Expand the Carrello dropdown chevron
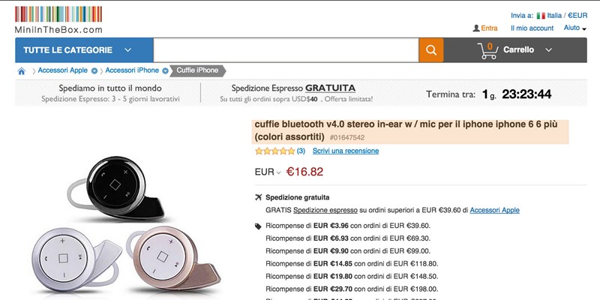Image resolution: width=600 pixels, height=300 pixels. coord(548,50)
